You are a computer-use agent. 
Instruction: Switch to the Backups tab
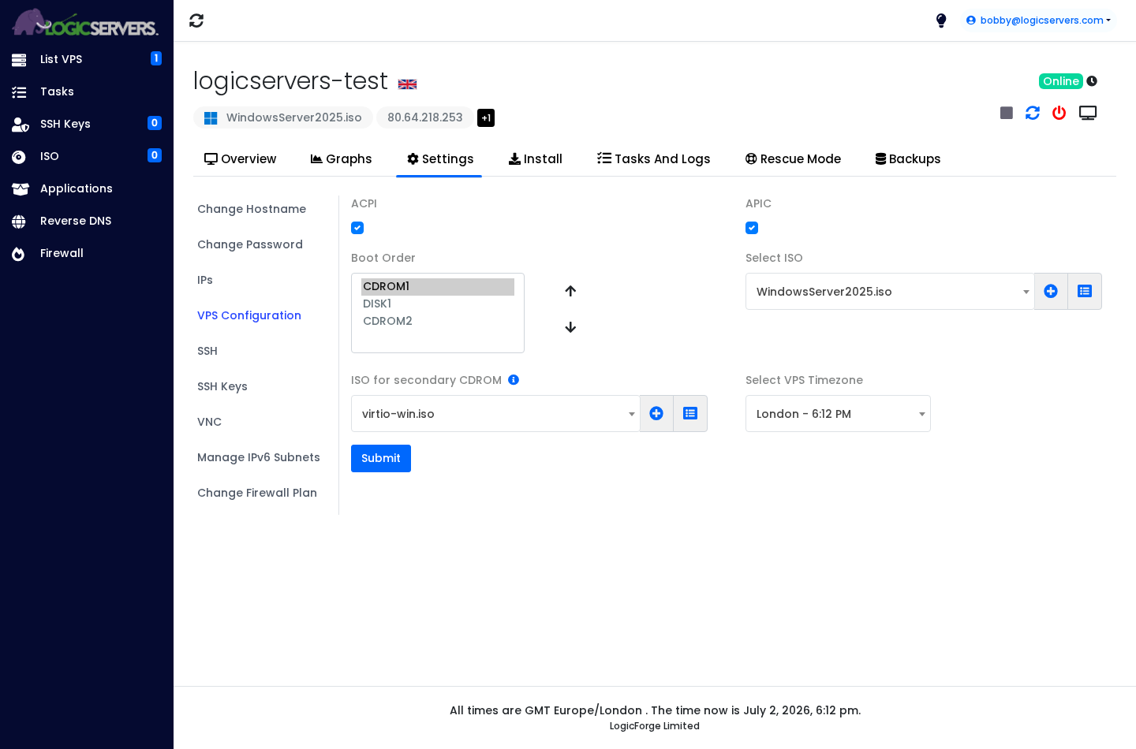tap(908, 159)
